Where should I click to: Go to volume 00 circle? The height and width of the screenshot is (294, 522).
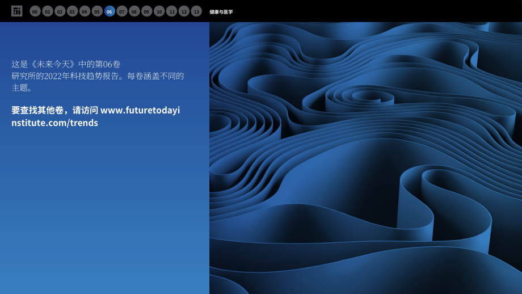pos(35,11)
